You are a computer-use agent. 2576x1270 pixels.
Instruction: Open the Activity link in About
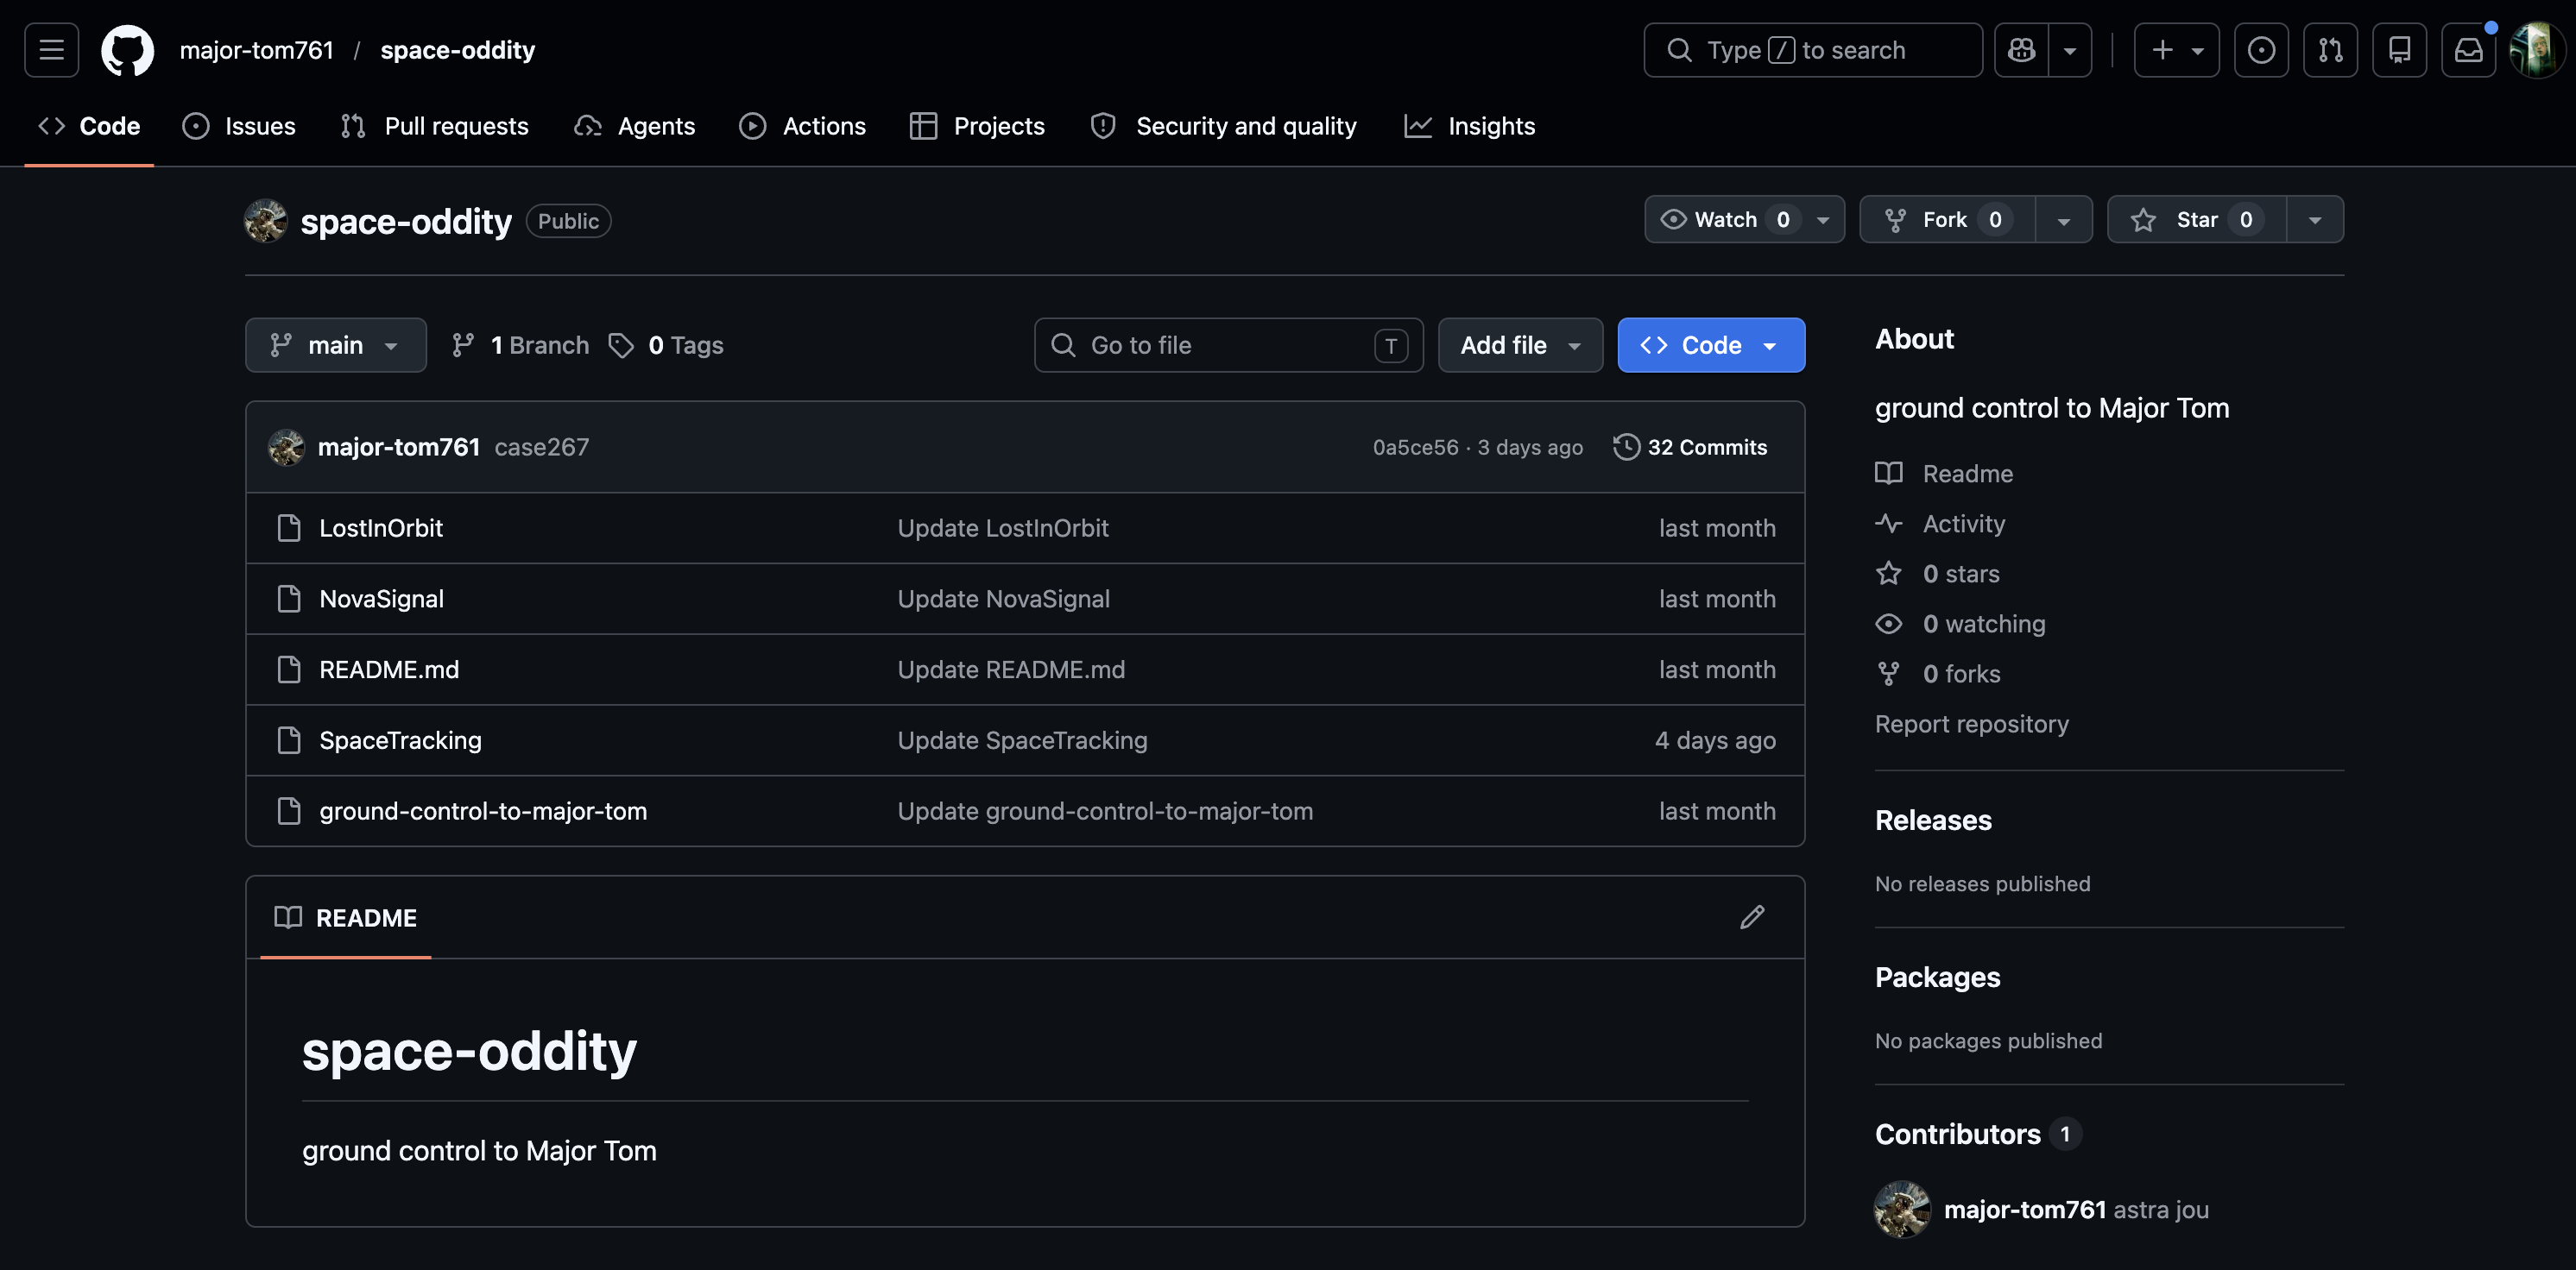1940,524
